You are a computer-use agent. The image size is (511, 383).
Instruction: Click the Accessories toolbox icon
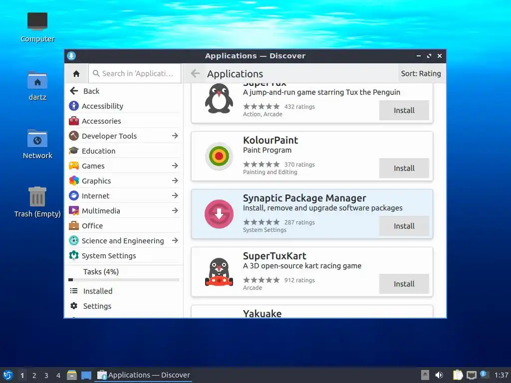(74, 121)
